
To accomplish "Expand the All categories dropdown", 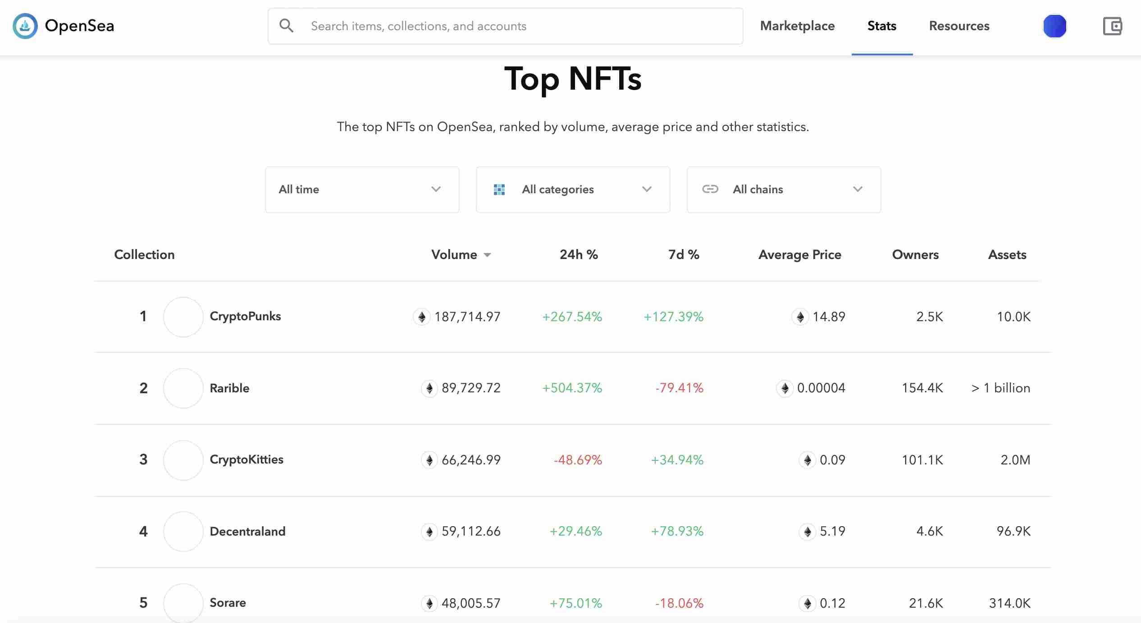I will (x=573, y=189).
